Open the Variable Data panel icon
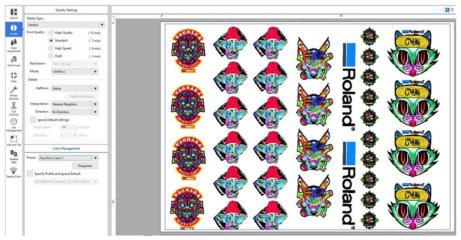Image resolution: width=461 pixels, height=240 pixels. (x=14, y=157)
